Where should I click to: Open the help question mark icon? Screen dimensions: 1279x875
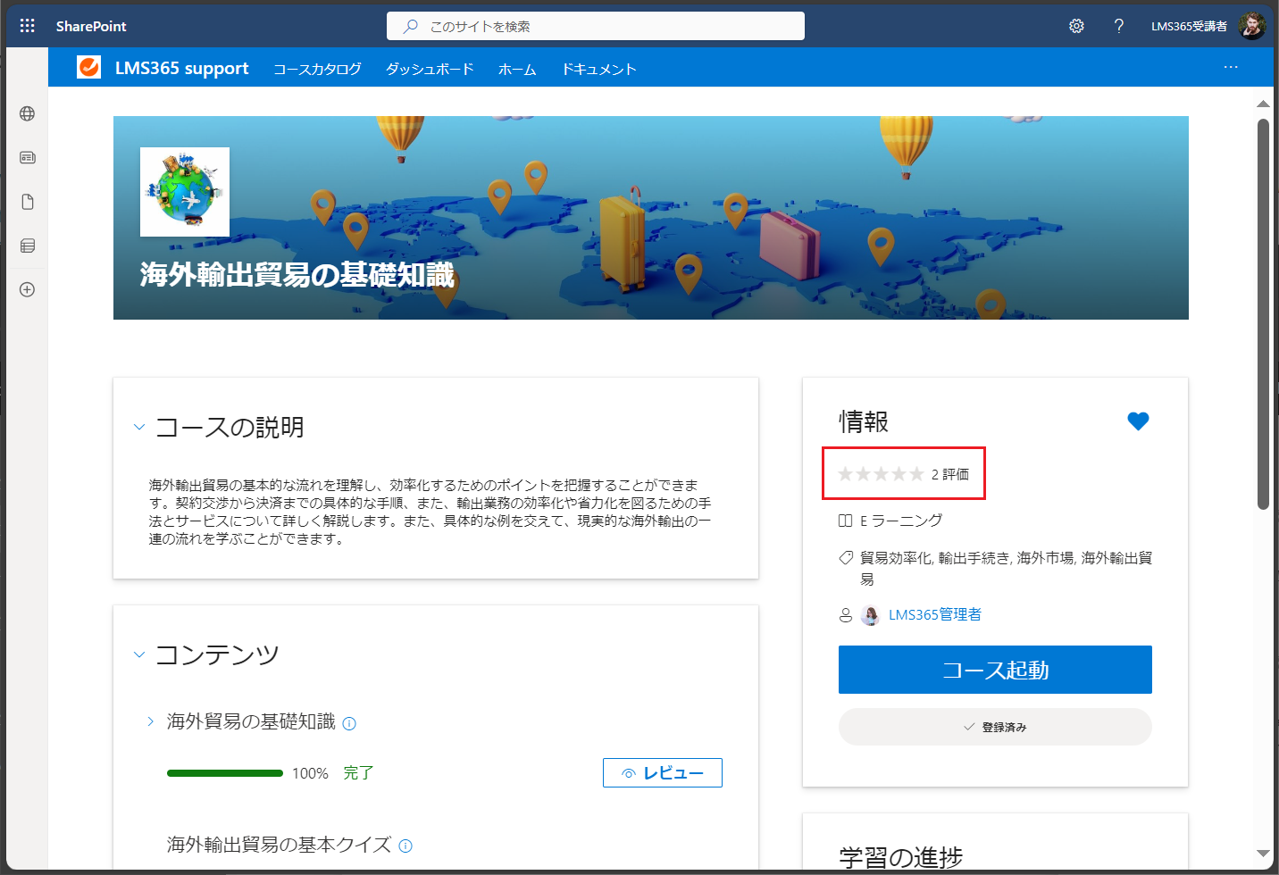tap(1118, 26)
